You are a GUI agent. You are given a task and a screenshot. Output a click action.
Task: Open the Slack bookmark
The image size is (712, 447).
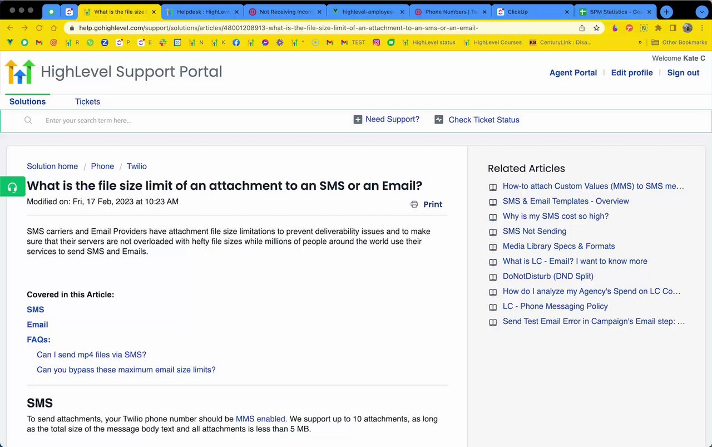click(163, 42)
